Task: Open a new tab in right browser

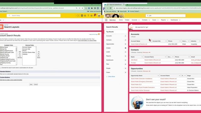Action: click(127, 5)
